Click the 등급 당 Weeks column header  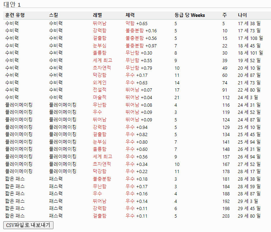(x=190, y=15)
